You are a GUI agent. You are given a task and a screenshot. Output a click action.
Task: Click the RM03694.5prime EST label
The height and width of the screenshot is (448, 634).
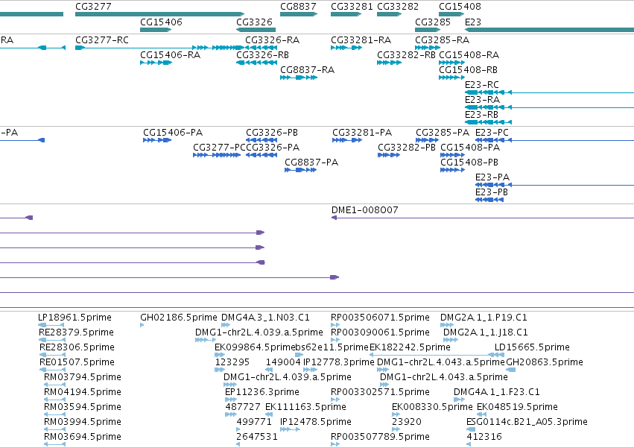click(x=83, y=437)
